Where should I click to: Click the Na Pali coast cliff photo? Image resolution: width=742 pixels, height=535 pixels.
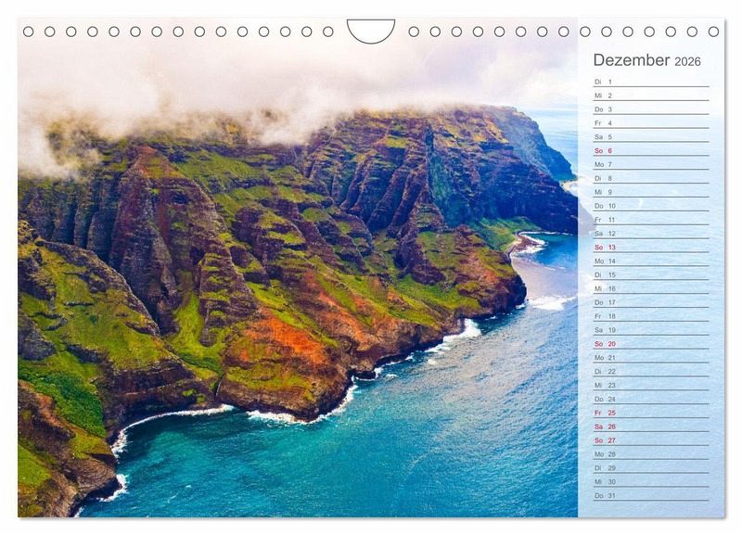[298, 268]
